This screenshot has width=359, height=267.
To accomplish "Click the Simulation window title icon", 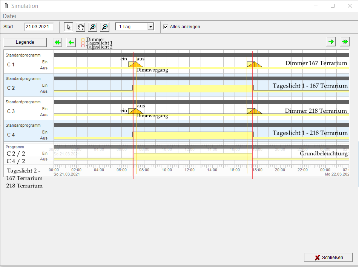I will [6, 6].
